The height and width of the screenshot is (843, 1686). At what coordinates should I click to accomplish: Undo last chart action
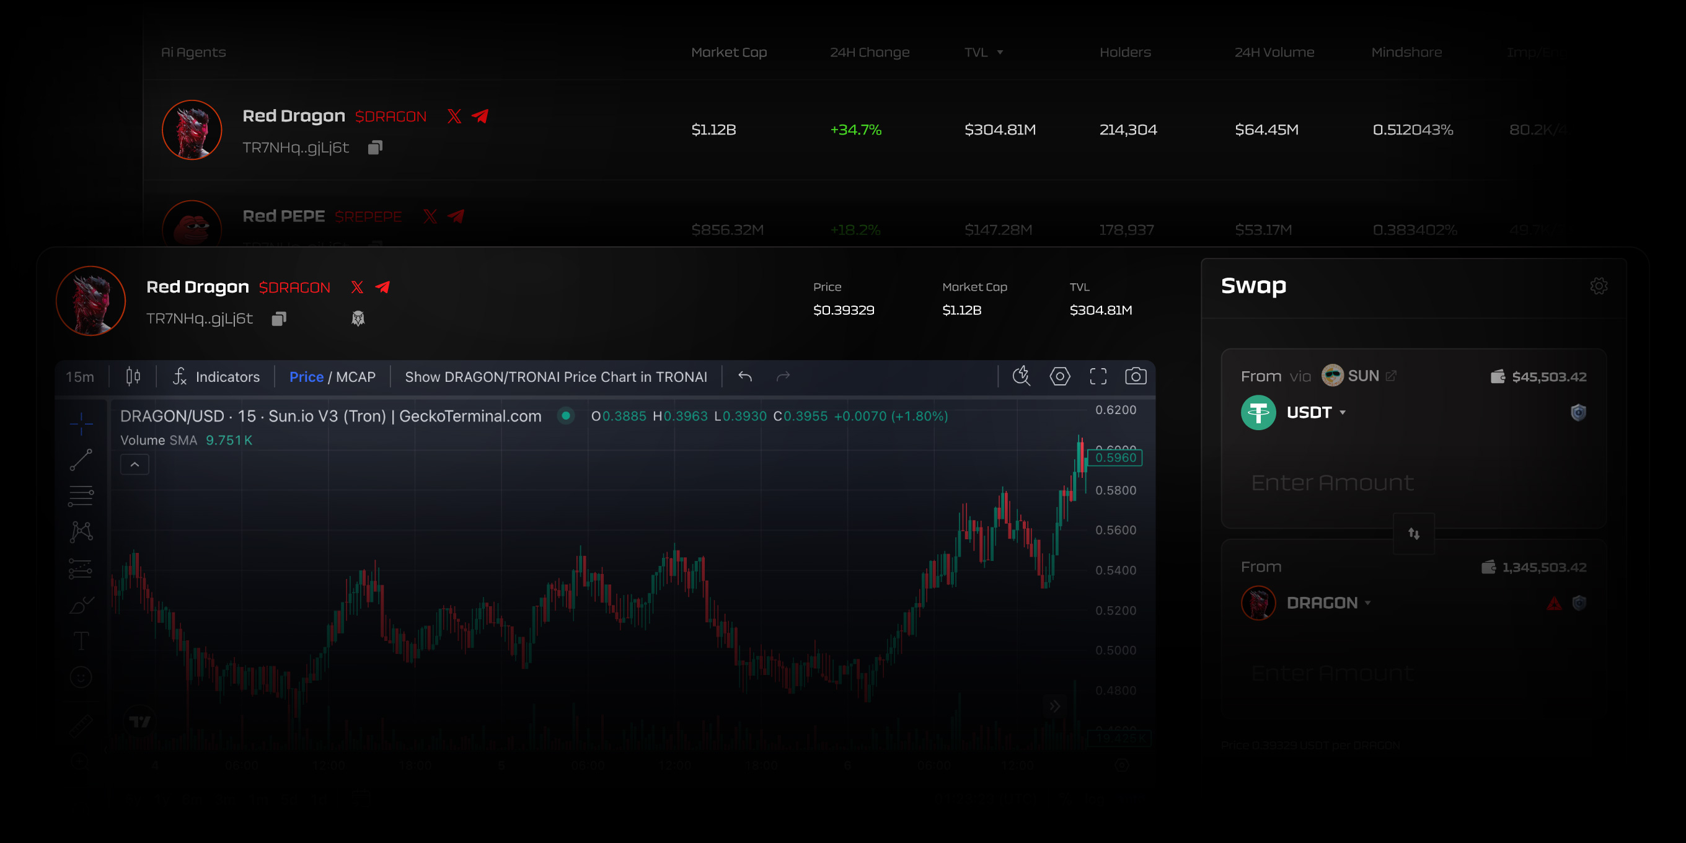coord(745,376)
